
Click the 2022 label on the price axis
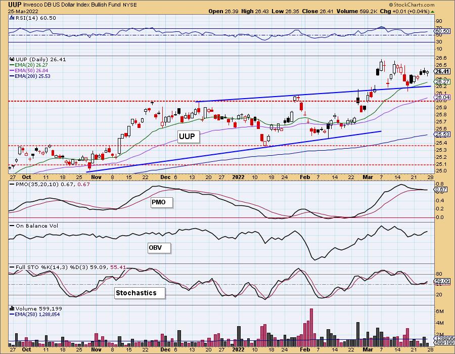(x=239, y=177)
